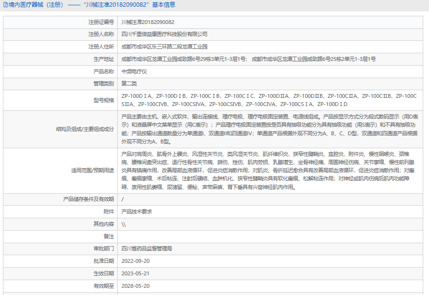Click the label "备注"
Viewport: 429px width, 295px height.
(109, 236)
